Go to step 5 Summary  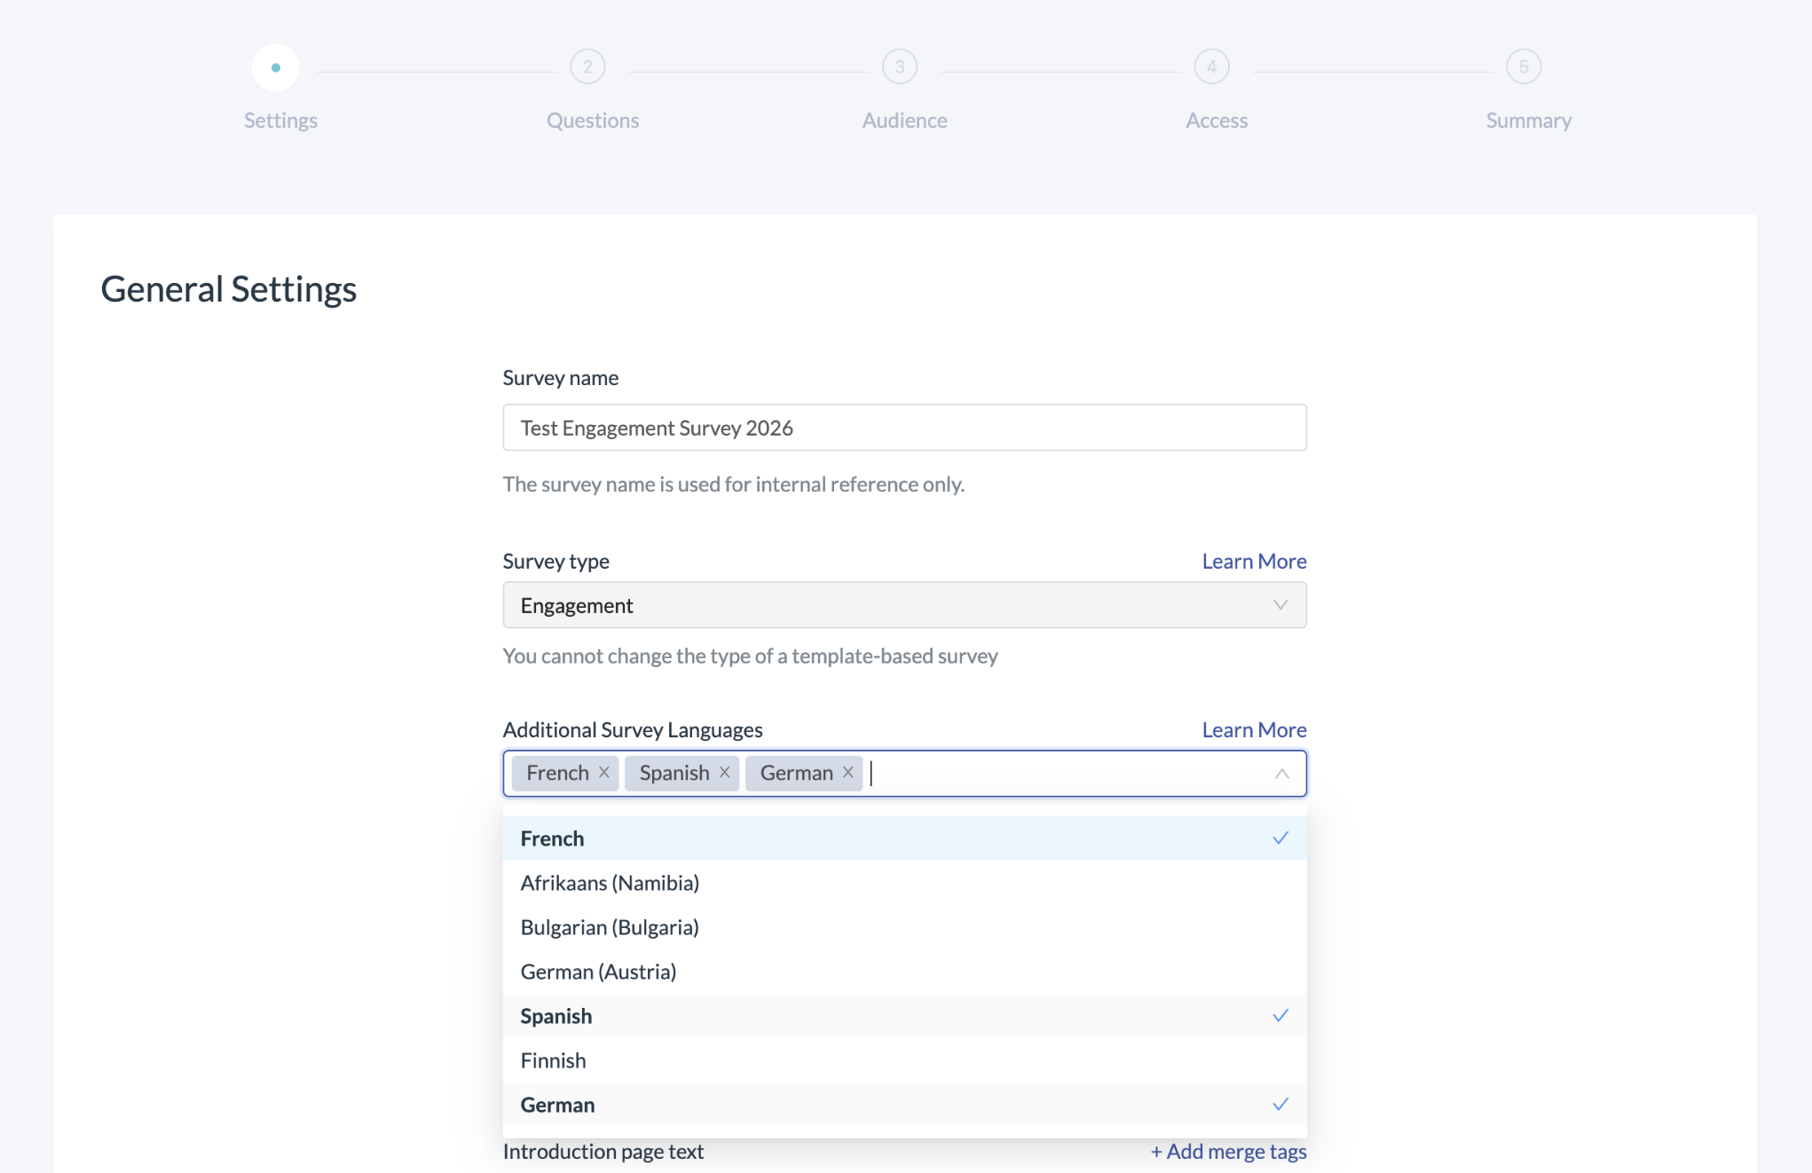point(1524,67)
